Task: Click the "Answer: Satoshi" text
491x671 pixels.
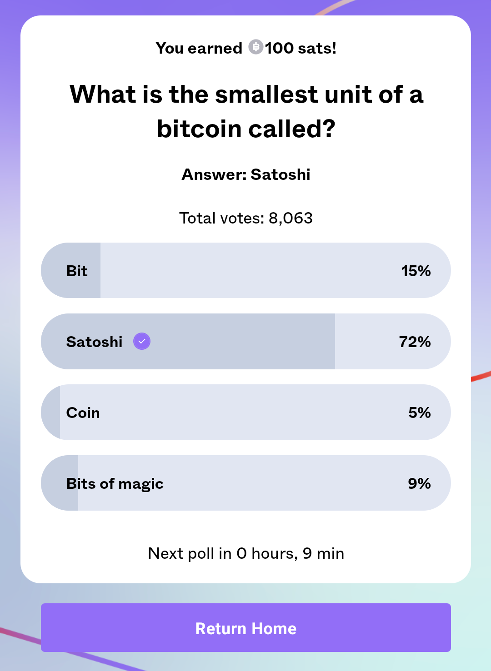Action: pyautogui.click(x=246, y=174)
